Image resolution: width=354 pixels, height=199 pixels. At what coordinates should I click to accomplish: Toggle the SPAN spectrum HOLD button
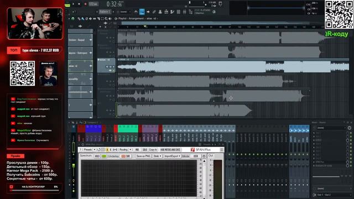97,156
